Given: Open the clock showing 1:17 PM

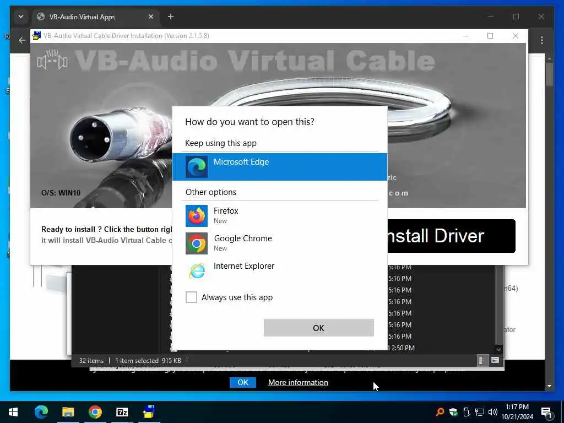Looking at the screenshot, I should [517, 412].
